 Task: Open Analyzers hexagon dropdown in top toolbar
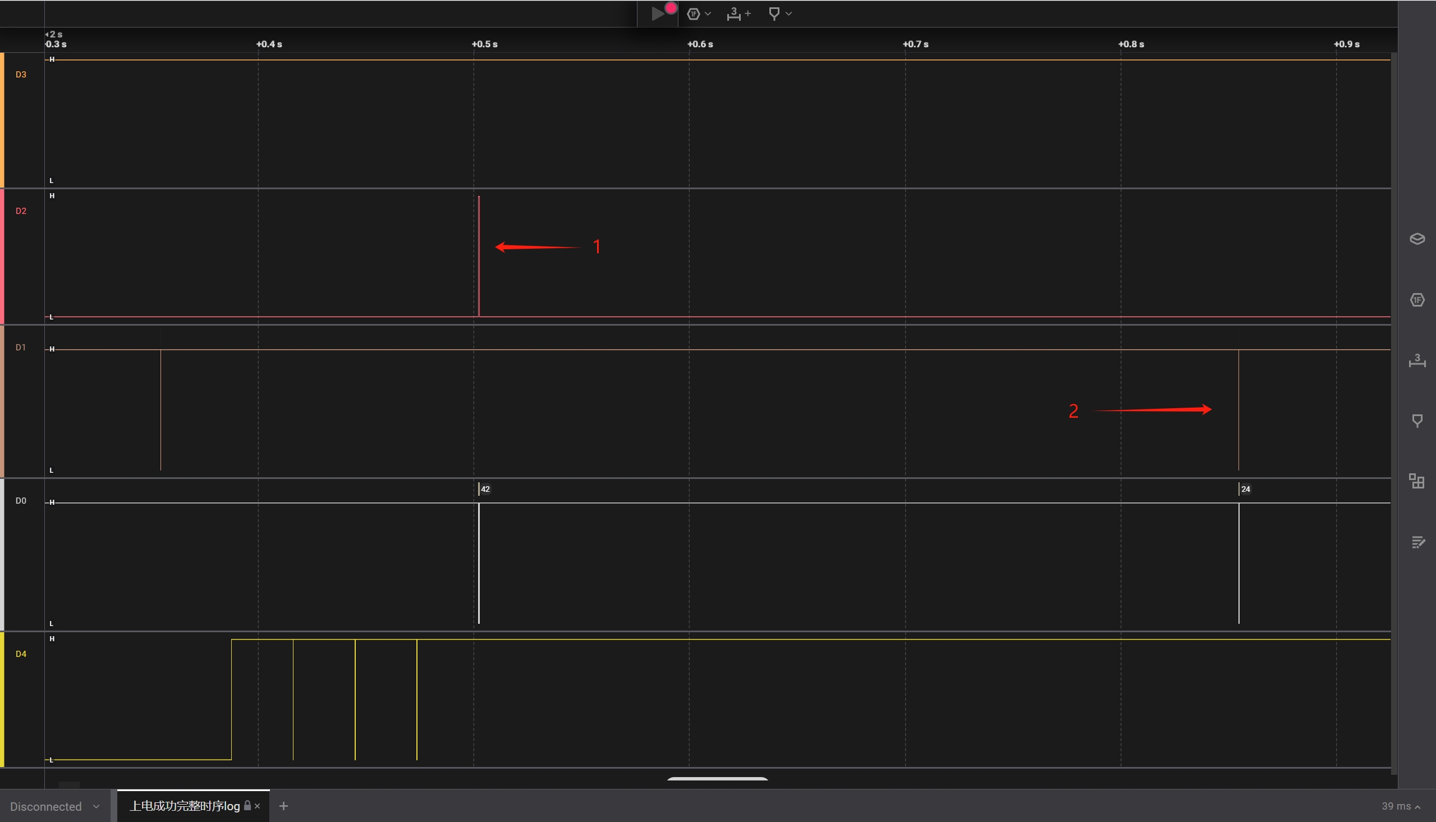pos(699,13)
